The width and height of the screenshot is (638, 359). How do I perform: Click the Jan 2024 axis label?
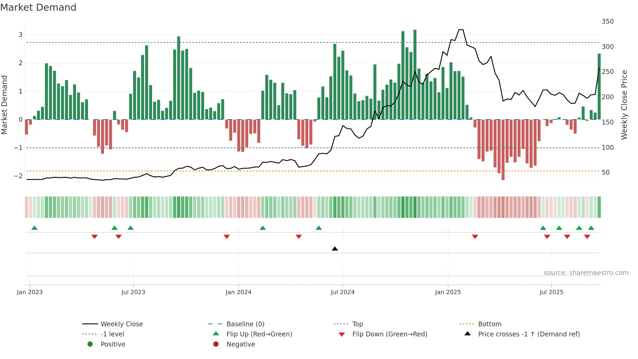pyautogui.click(x=239, y=292)
